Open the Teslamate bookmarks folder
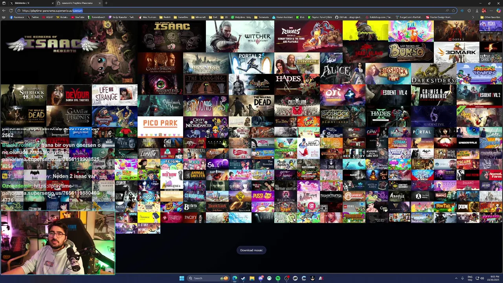 coord(262,17)
